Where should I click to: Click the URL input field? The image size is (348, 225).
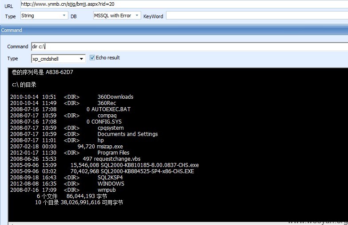(x=184, y=4)
